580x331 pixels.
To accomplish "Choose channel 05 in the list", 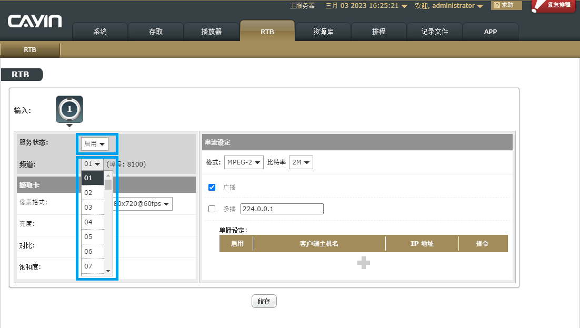I will click(93, 237).
